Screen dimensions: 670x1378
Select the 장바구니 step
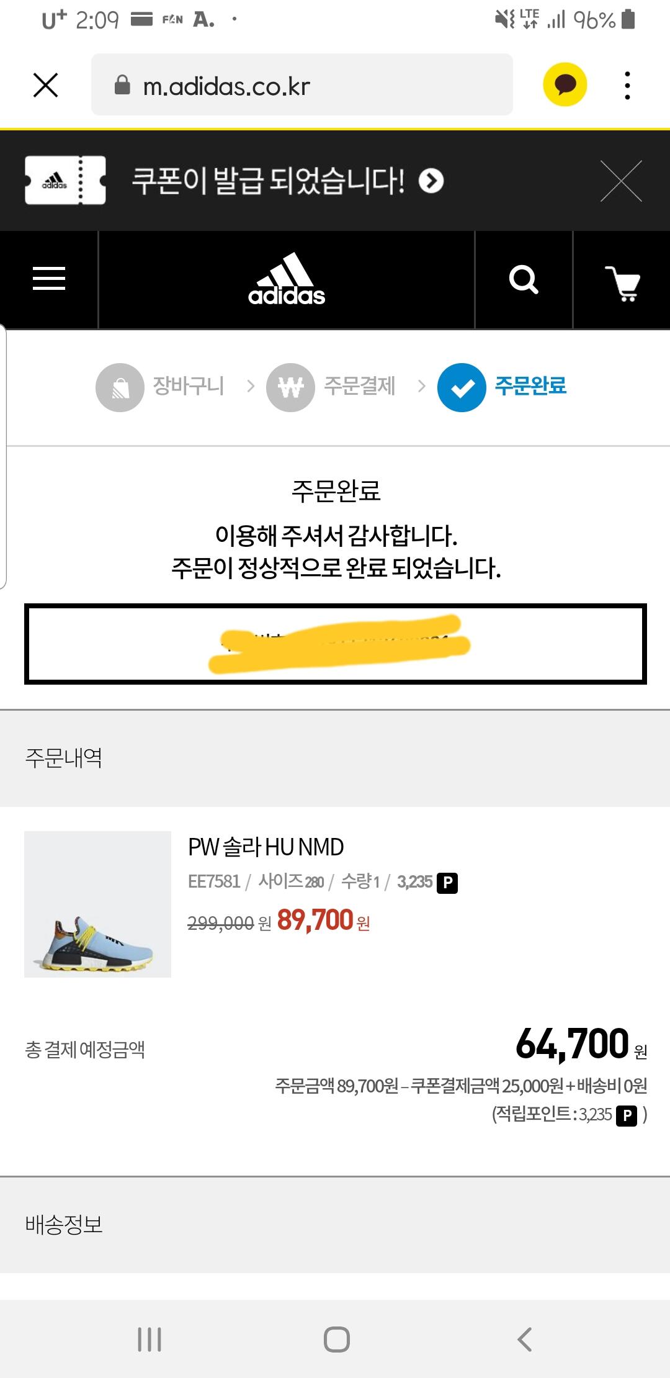160,387
